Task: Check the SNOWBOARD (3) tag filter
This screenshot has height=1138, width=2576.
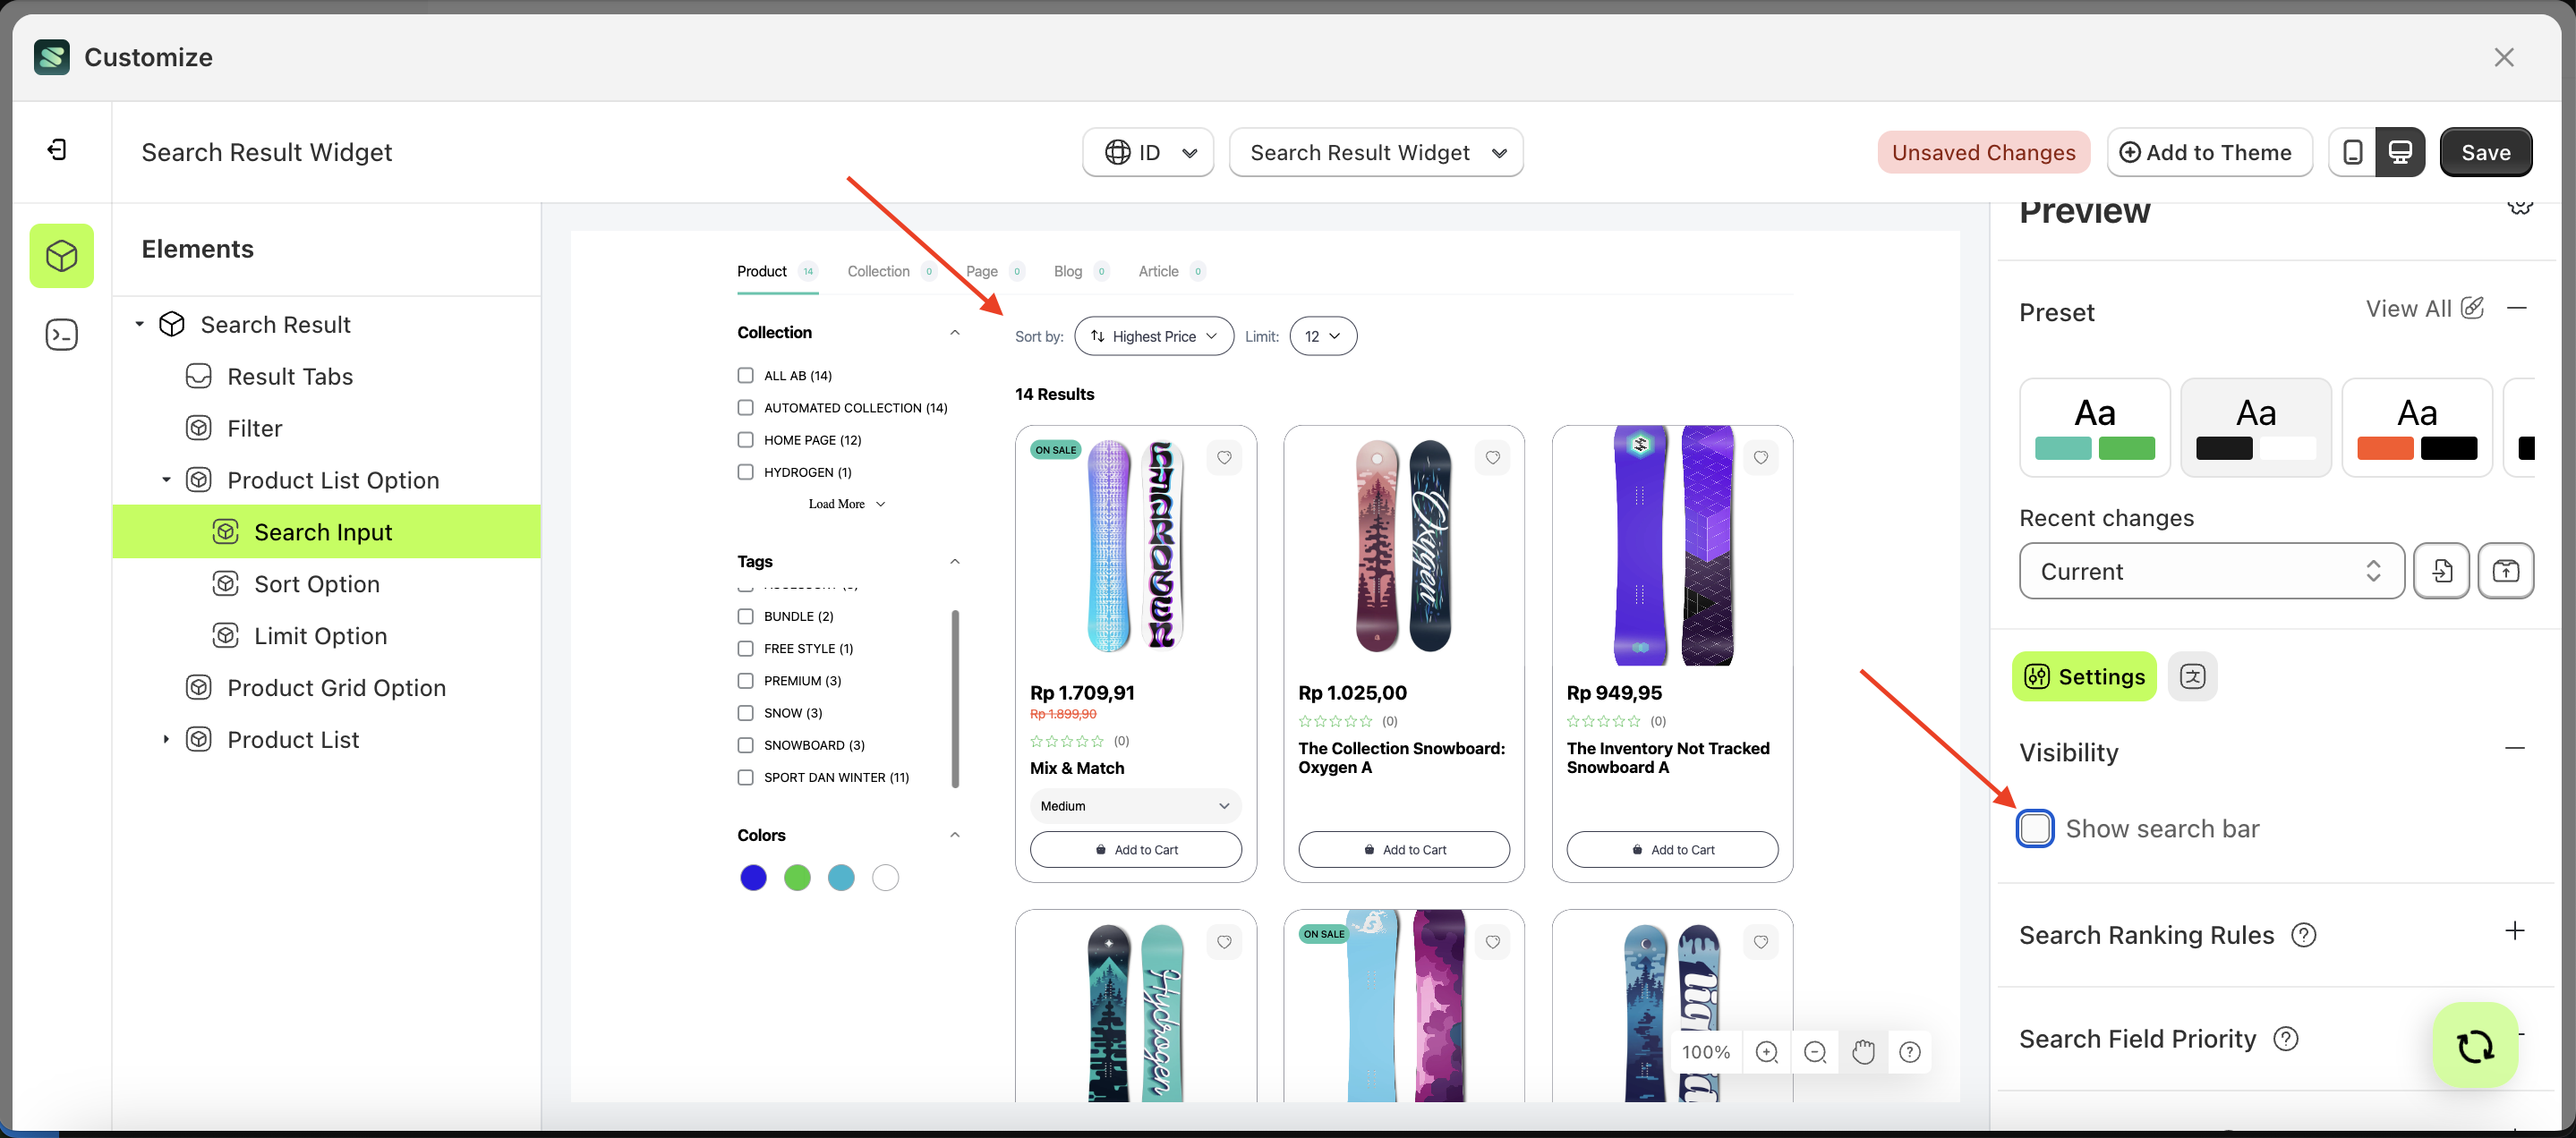Action: 745,744
